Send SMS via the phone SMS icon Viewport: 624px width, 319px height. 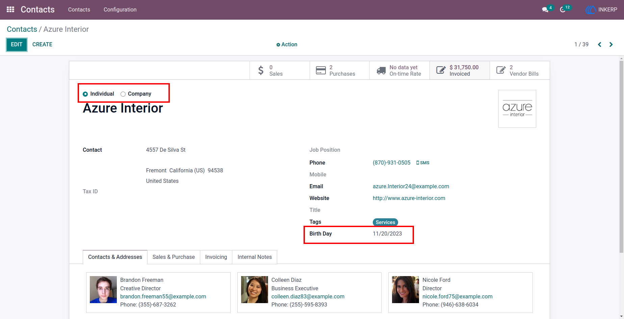tap(423, 163)
